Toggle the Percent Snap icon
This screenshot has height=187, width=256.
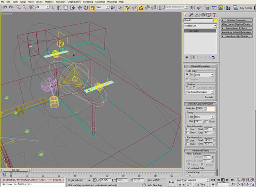click(147, 8)
